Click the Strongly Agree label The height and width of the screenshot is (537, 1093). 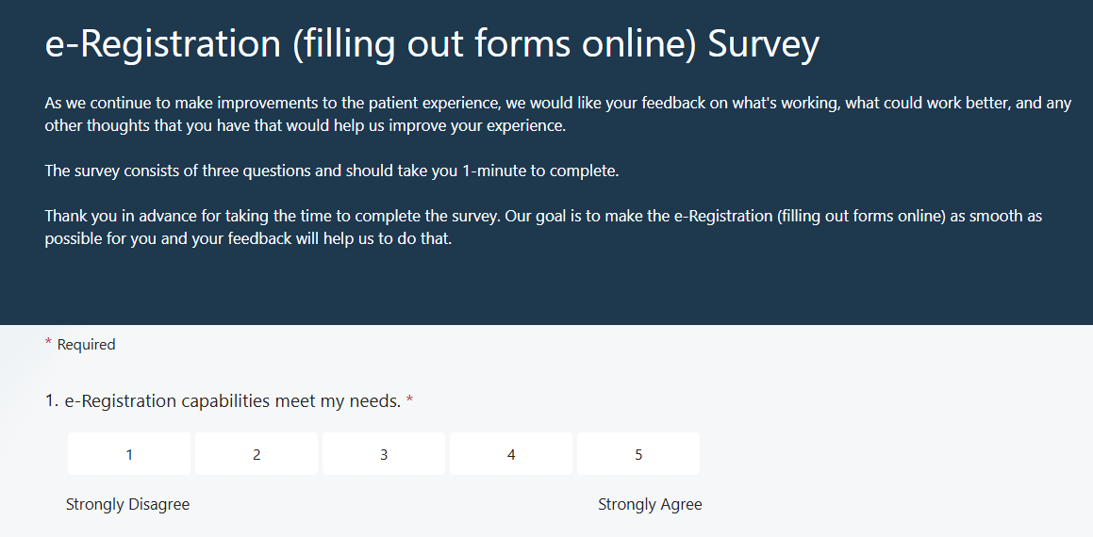(650, 505)
